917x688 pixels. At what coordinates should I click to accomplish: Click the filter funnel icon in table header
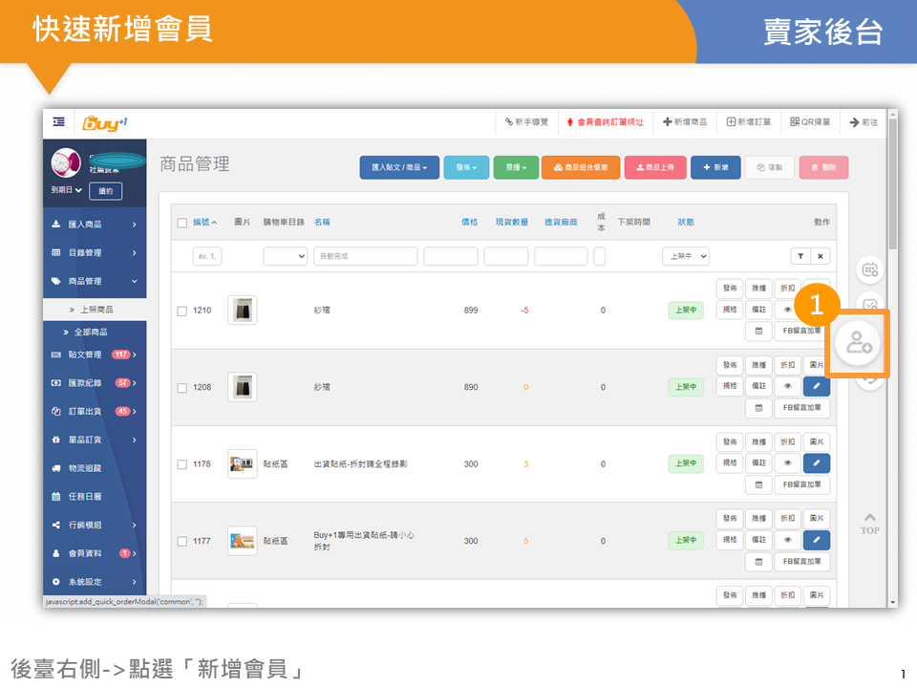799,256
